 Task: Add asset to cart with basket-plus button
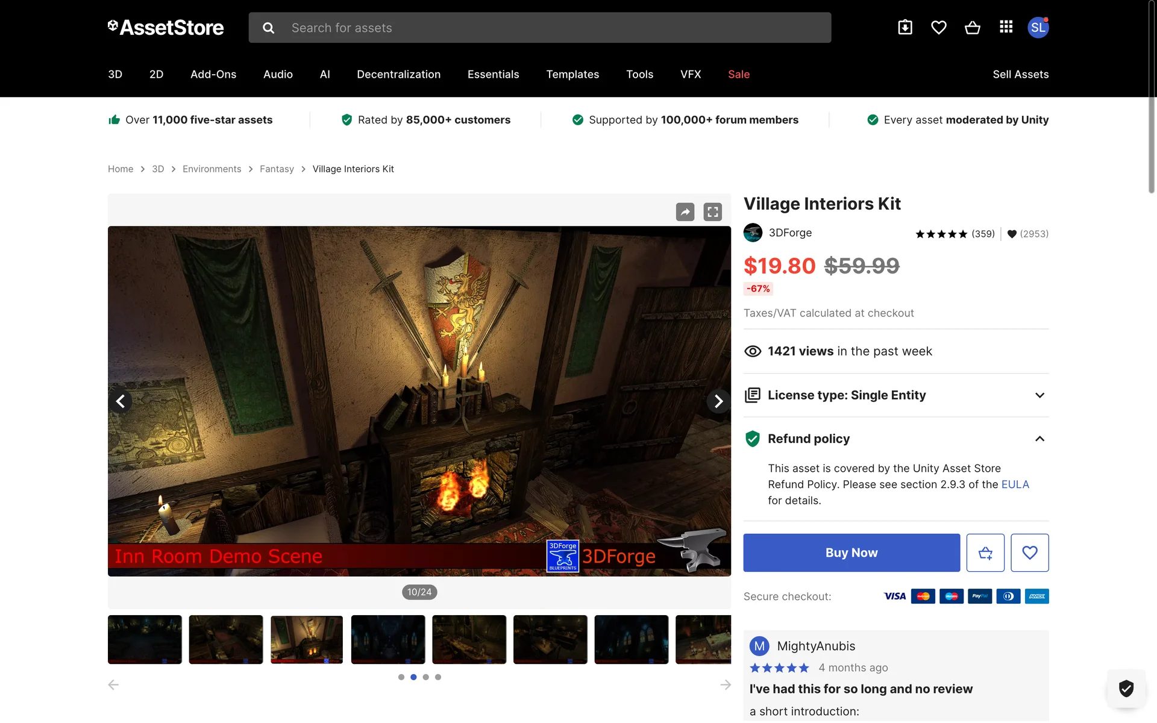coord(985,552)
